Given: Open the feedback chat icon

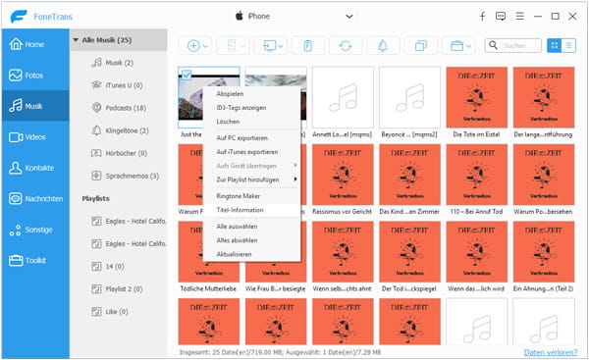Looking at the screenshot, I should tap(501, 16).
